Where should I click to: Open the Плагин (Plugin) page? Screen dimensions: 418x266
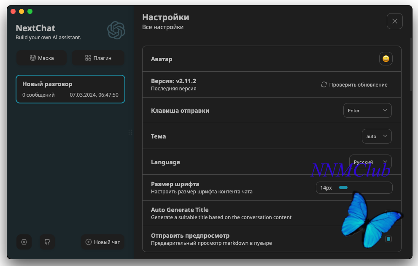[98, 58]
